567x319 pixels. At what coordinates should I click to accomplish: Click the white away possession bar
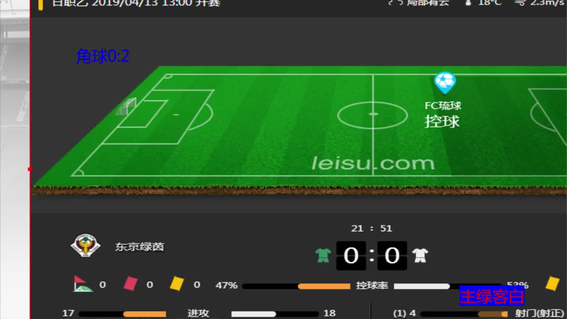coord(422,286)
